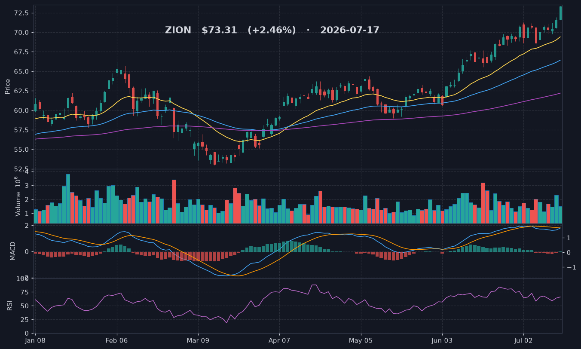Click the RSI 25 axis tick
Screen dimensions: 581x349
pyautogui.click(x=25, y=320)
